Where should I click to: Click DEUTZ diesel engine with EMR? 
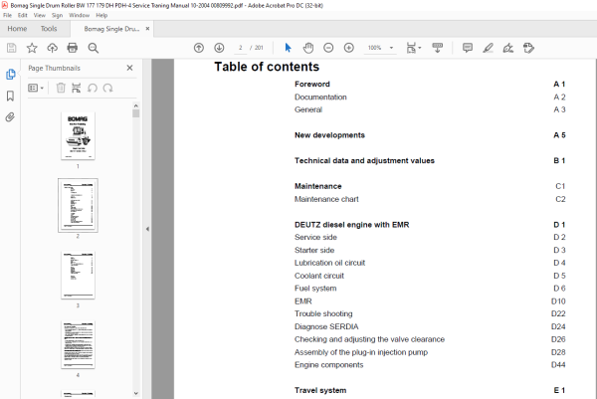pos(352,224)
